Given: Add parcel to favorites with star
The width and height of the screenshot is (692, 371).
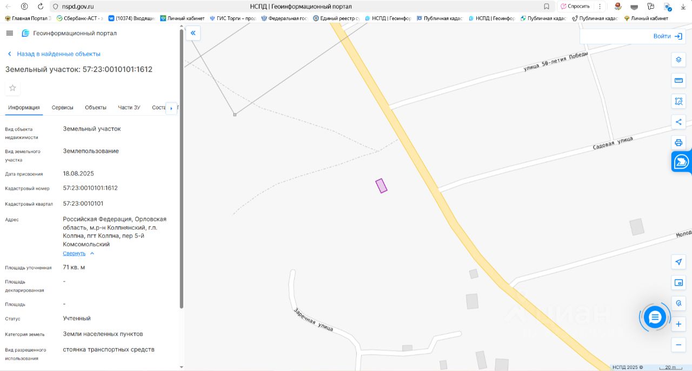Looking at the screenshot, I should tap(12, 88).
